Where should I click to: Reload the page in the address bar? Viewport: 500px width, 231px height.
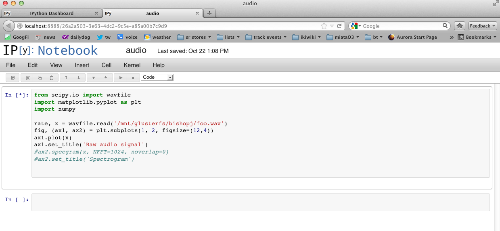[x=339, y=26]
